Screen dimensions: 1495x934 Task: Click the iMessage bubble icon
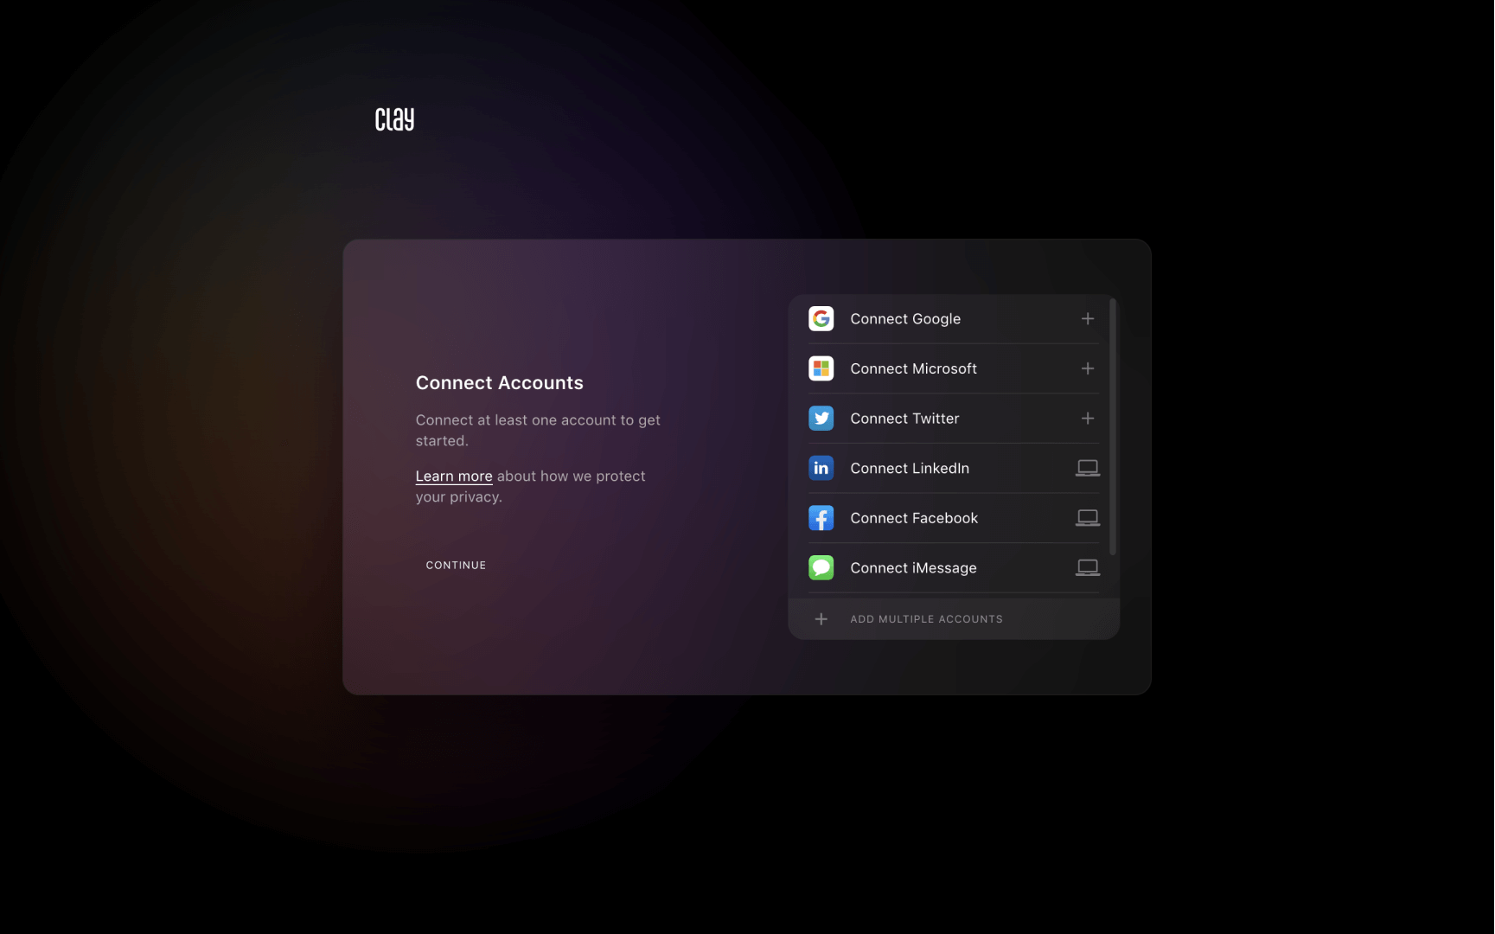pos(821,568)
